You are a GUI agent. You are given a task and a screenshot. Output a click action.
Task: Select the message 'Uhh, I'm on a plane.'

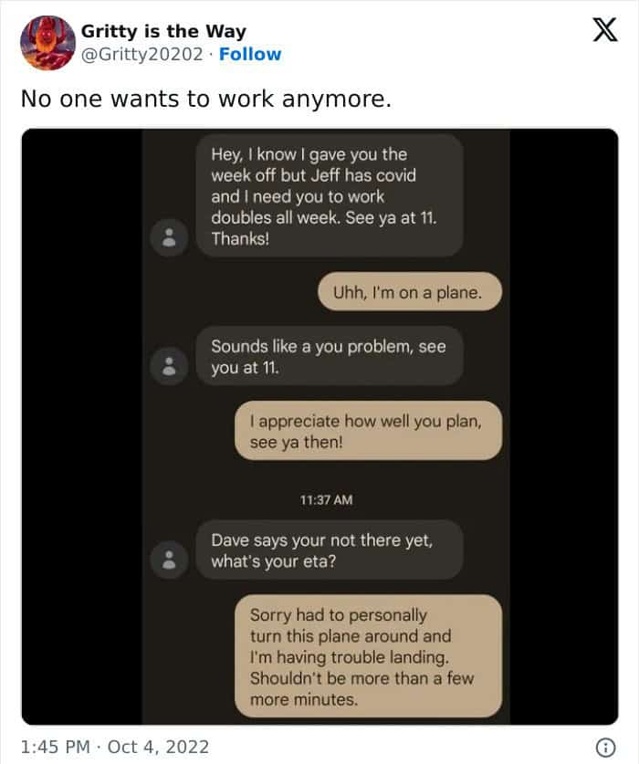(409, 291)
